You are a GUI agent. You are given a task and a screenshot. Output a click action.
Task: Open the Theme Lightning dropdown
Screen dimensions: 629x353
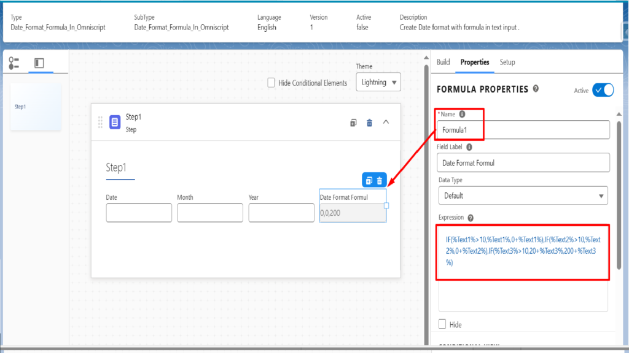pyautogui.click(x=378, y=82)
